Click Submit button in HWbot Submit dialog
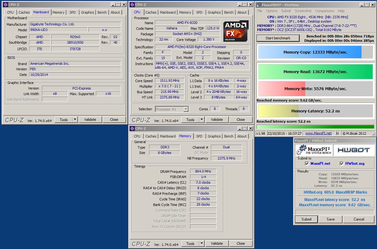The image size is (377, 249). click(x=307, y=219)
